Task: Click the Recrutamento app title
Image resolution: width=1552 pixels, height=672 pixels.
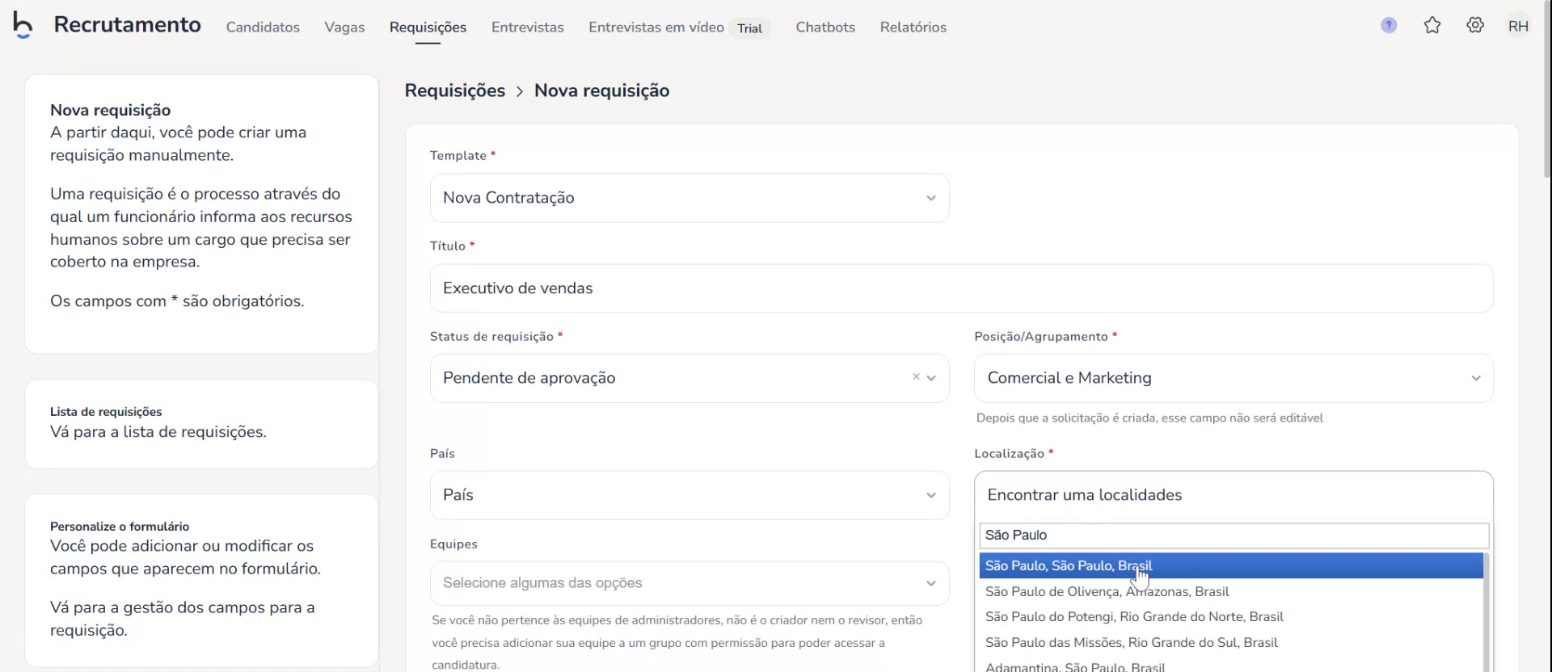Action: coord(127,25)
